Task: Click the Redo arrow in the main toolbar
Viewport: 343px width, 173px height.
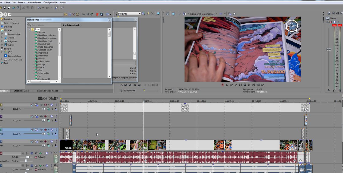Action: [x=47, y=8]
